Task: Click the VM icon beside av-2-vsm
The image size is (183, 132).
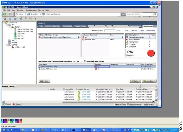Action: 15,34
